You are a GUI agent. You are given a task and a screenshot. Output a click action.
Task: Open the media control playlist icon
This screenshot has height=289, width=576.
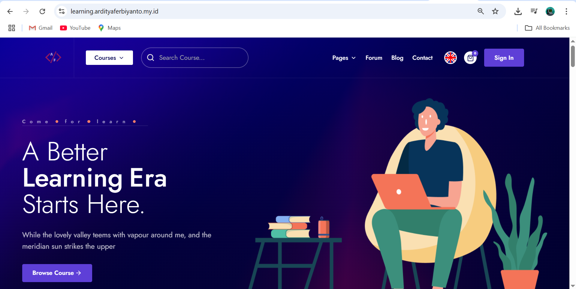(534, 11)
